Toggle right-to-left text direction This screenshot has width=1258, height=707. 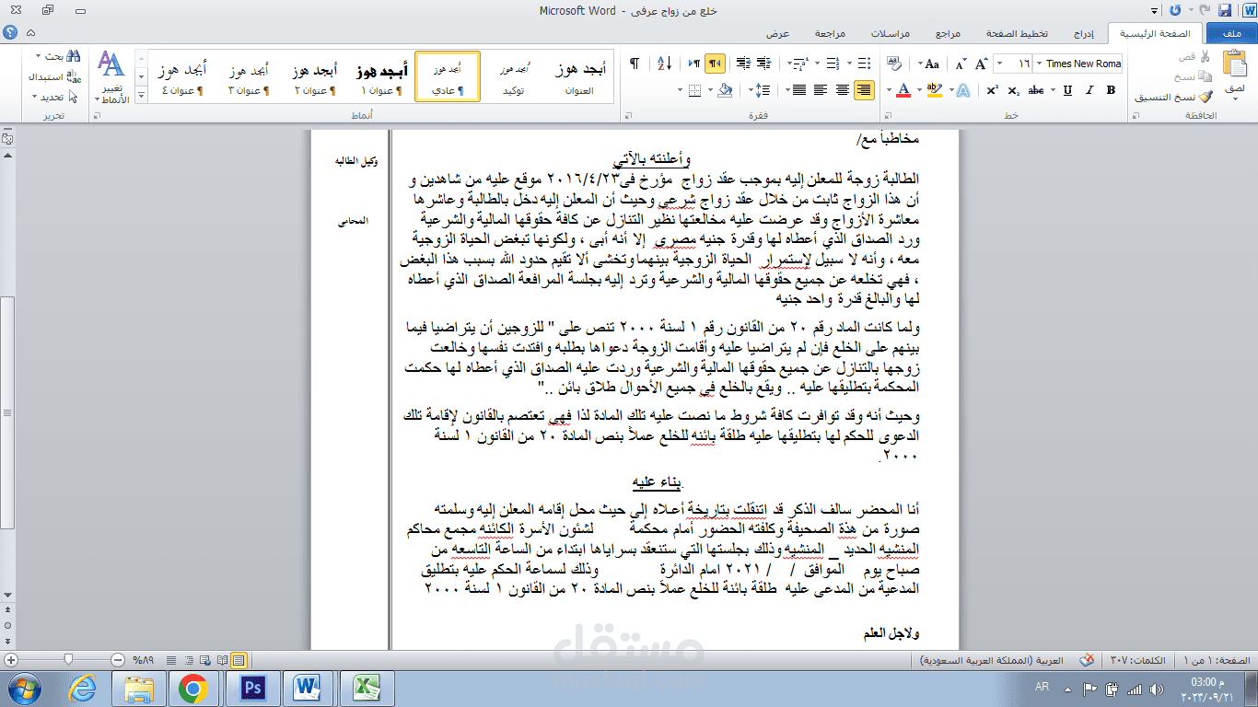click(x=715, y=64)
